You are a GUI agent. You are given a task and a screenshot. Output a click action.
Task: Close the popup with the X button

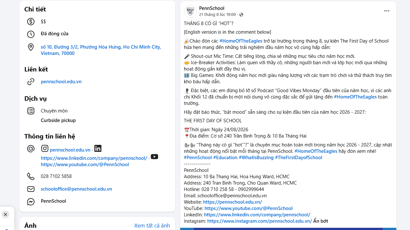click(5, 214)
